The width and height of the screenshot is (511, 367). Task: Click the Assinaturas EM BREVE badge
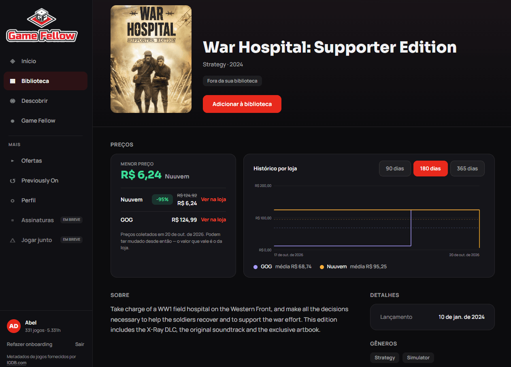click(72, 220)
